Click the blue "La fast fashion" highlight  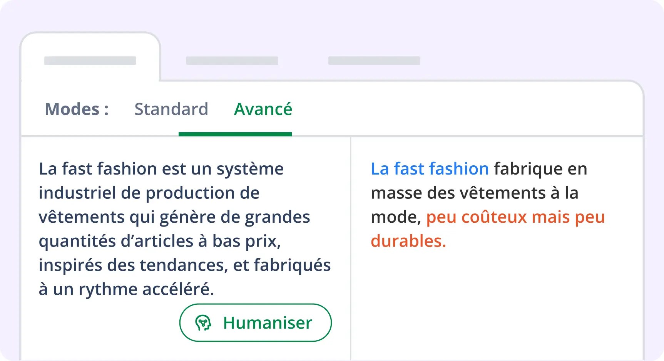click(430, 169)
